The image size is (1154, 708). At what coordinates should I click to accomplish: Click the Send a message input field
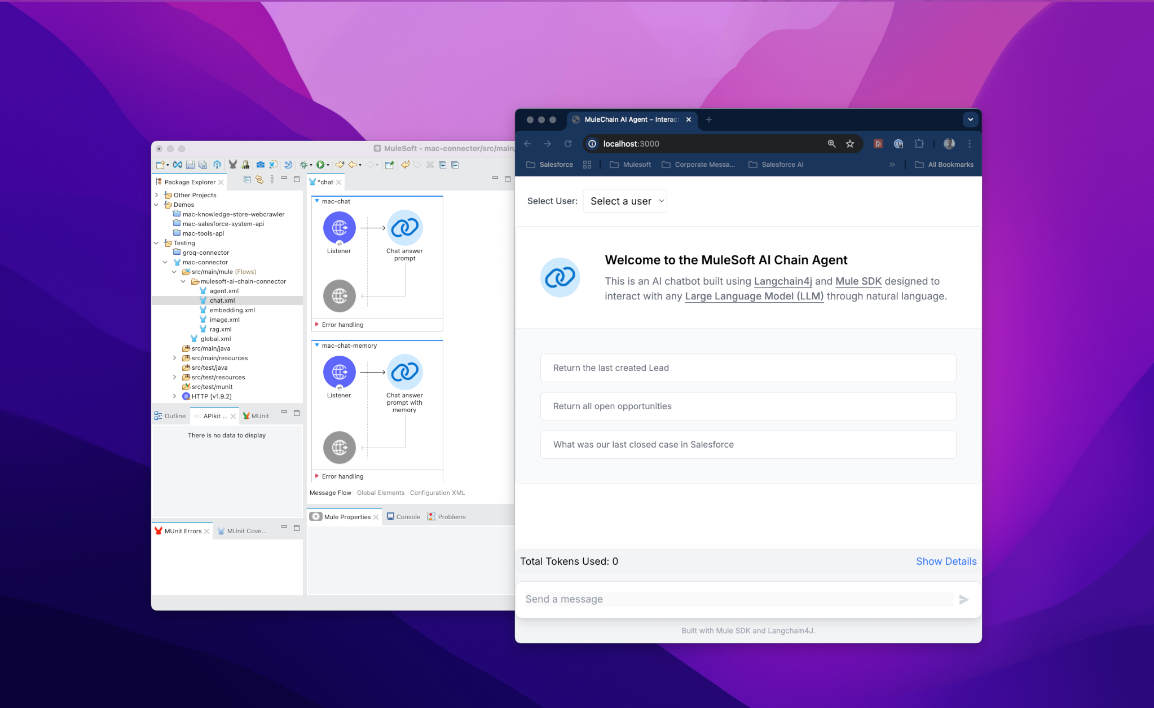[739, 599]
